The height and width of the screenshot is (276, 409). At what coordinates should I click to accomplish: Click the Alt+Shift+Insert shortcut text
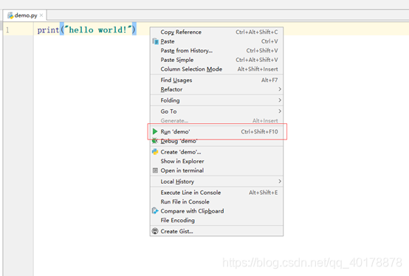pyautogui.click(x=258, y=69)
